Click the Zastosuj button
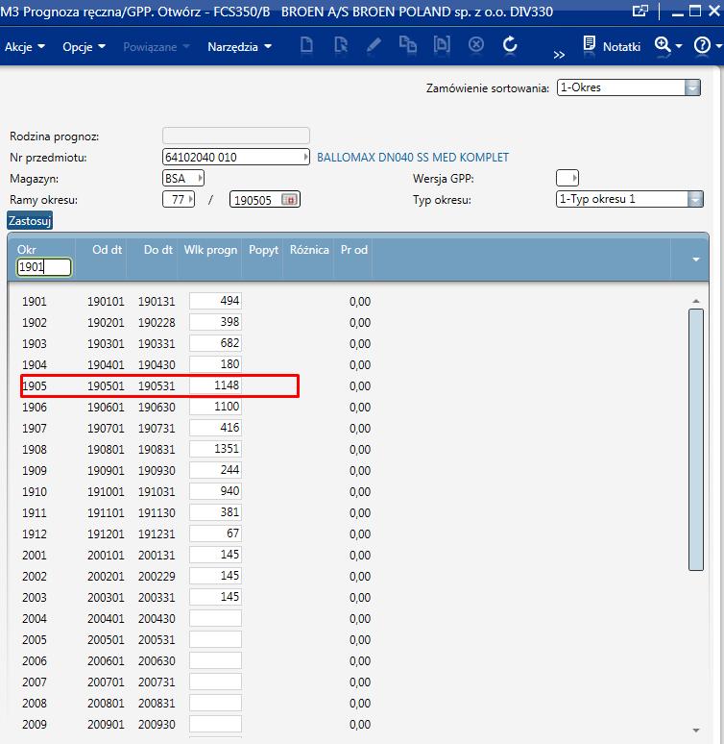This screenshot has height=744, width=724. click(30, 221)
